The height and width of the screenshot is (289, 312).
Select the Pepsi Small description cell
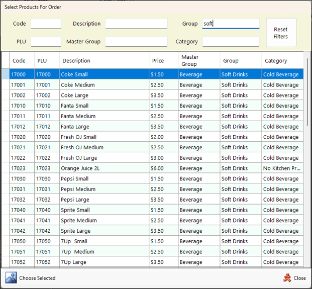(x=104, y=178)
